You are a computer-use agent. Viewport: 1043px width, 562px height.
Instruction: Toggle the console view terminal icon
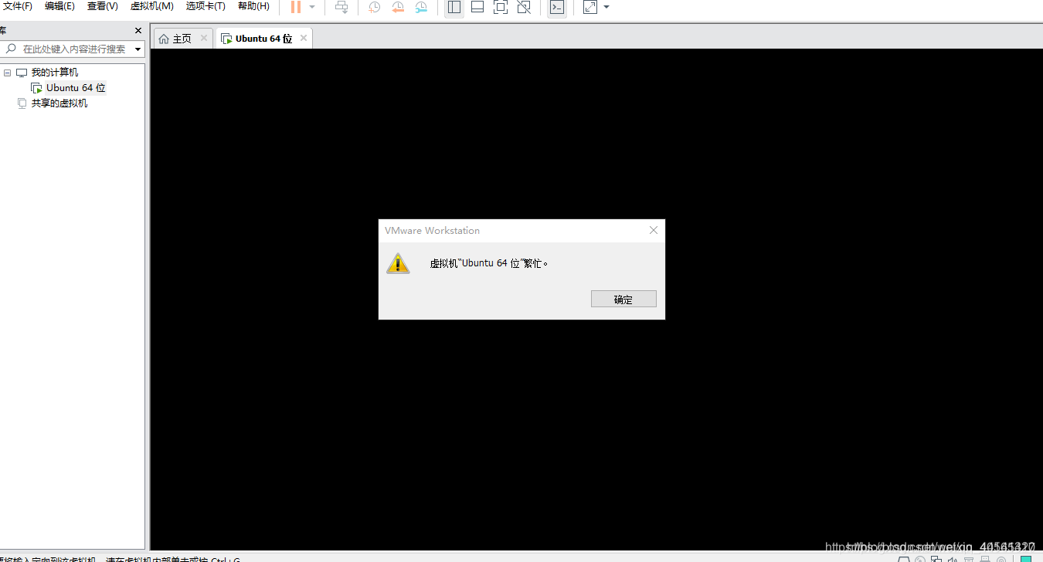tap(556, 7)
